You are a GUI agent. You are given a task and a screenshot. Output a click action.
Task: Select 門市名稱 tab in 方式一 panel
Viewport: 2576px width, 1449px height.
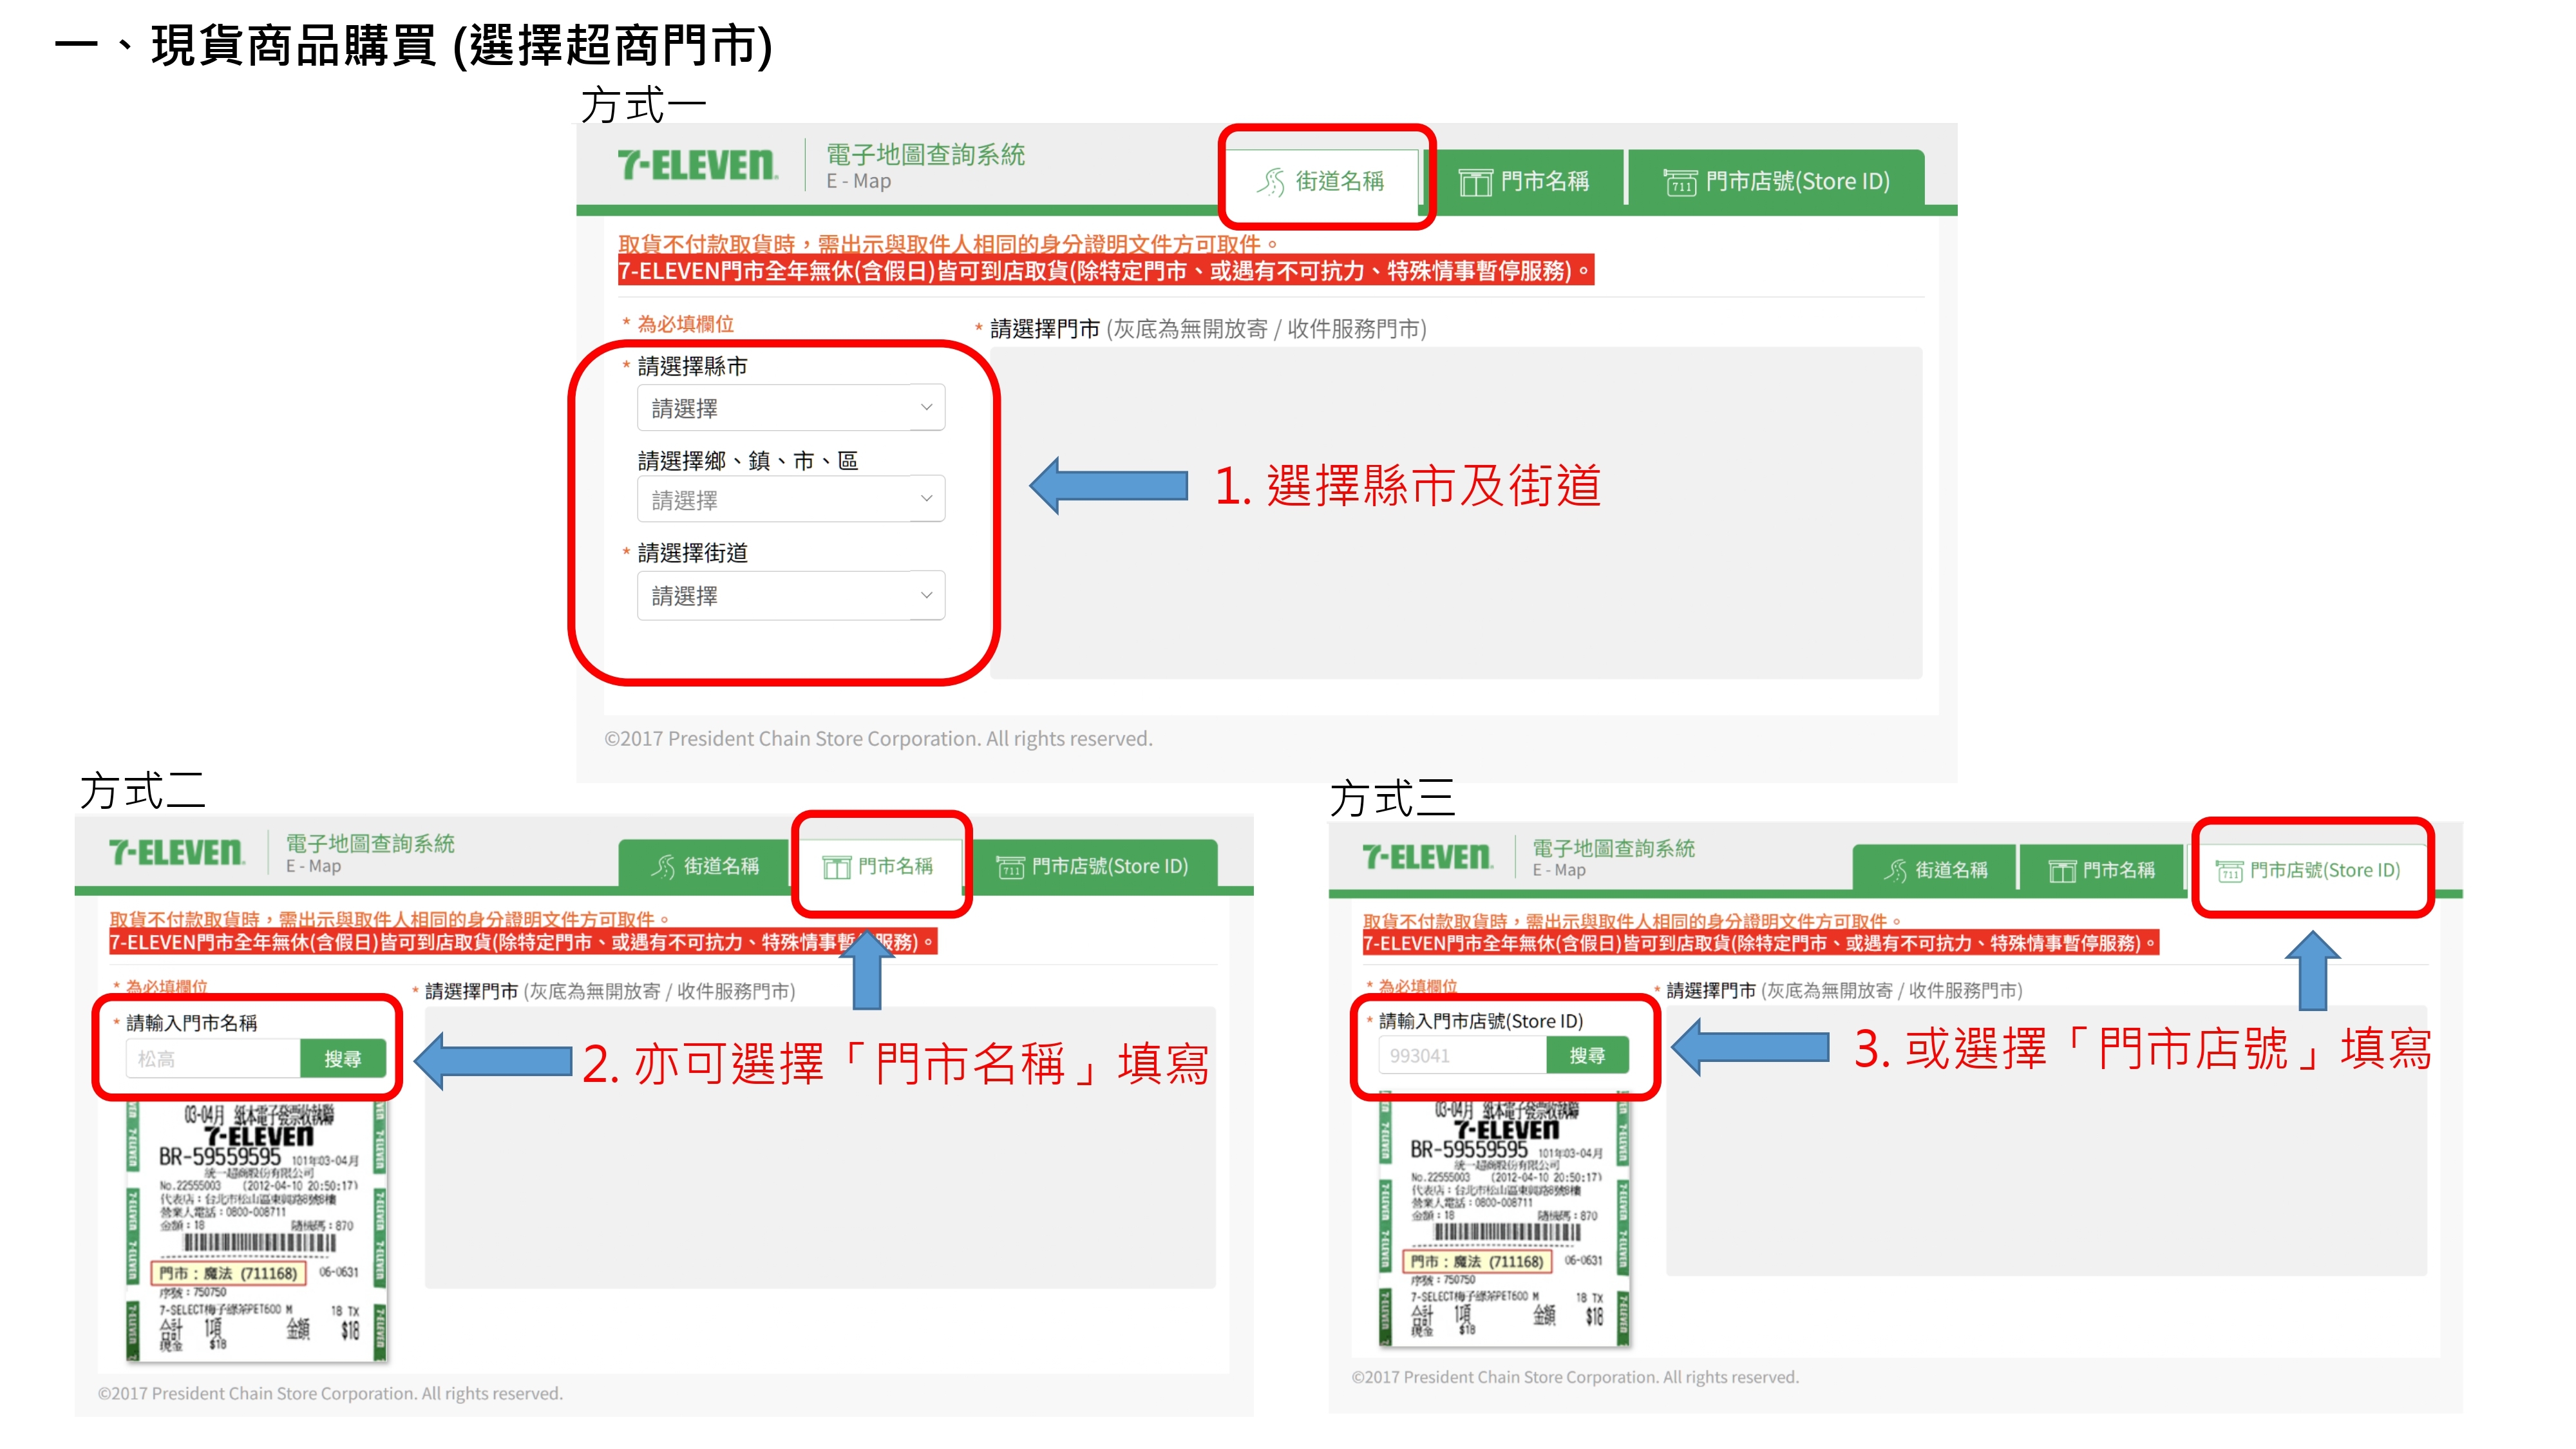1524,181
